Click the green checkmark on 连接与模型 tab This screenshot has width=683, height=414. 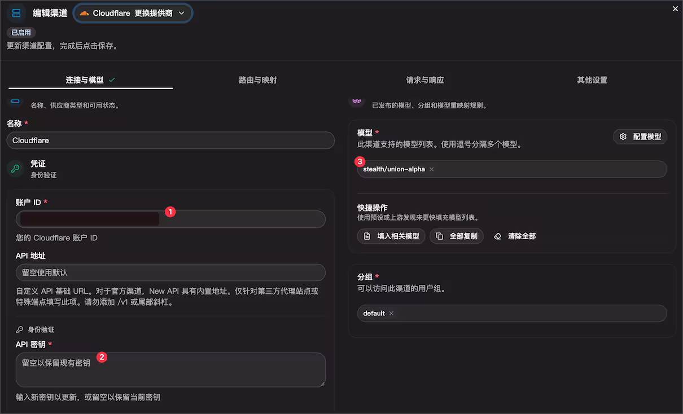pyautogui.click(x=112, y=80)
